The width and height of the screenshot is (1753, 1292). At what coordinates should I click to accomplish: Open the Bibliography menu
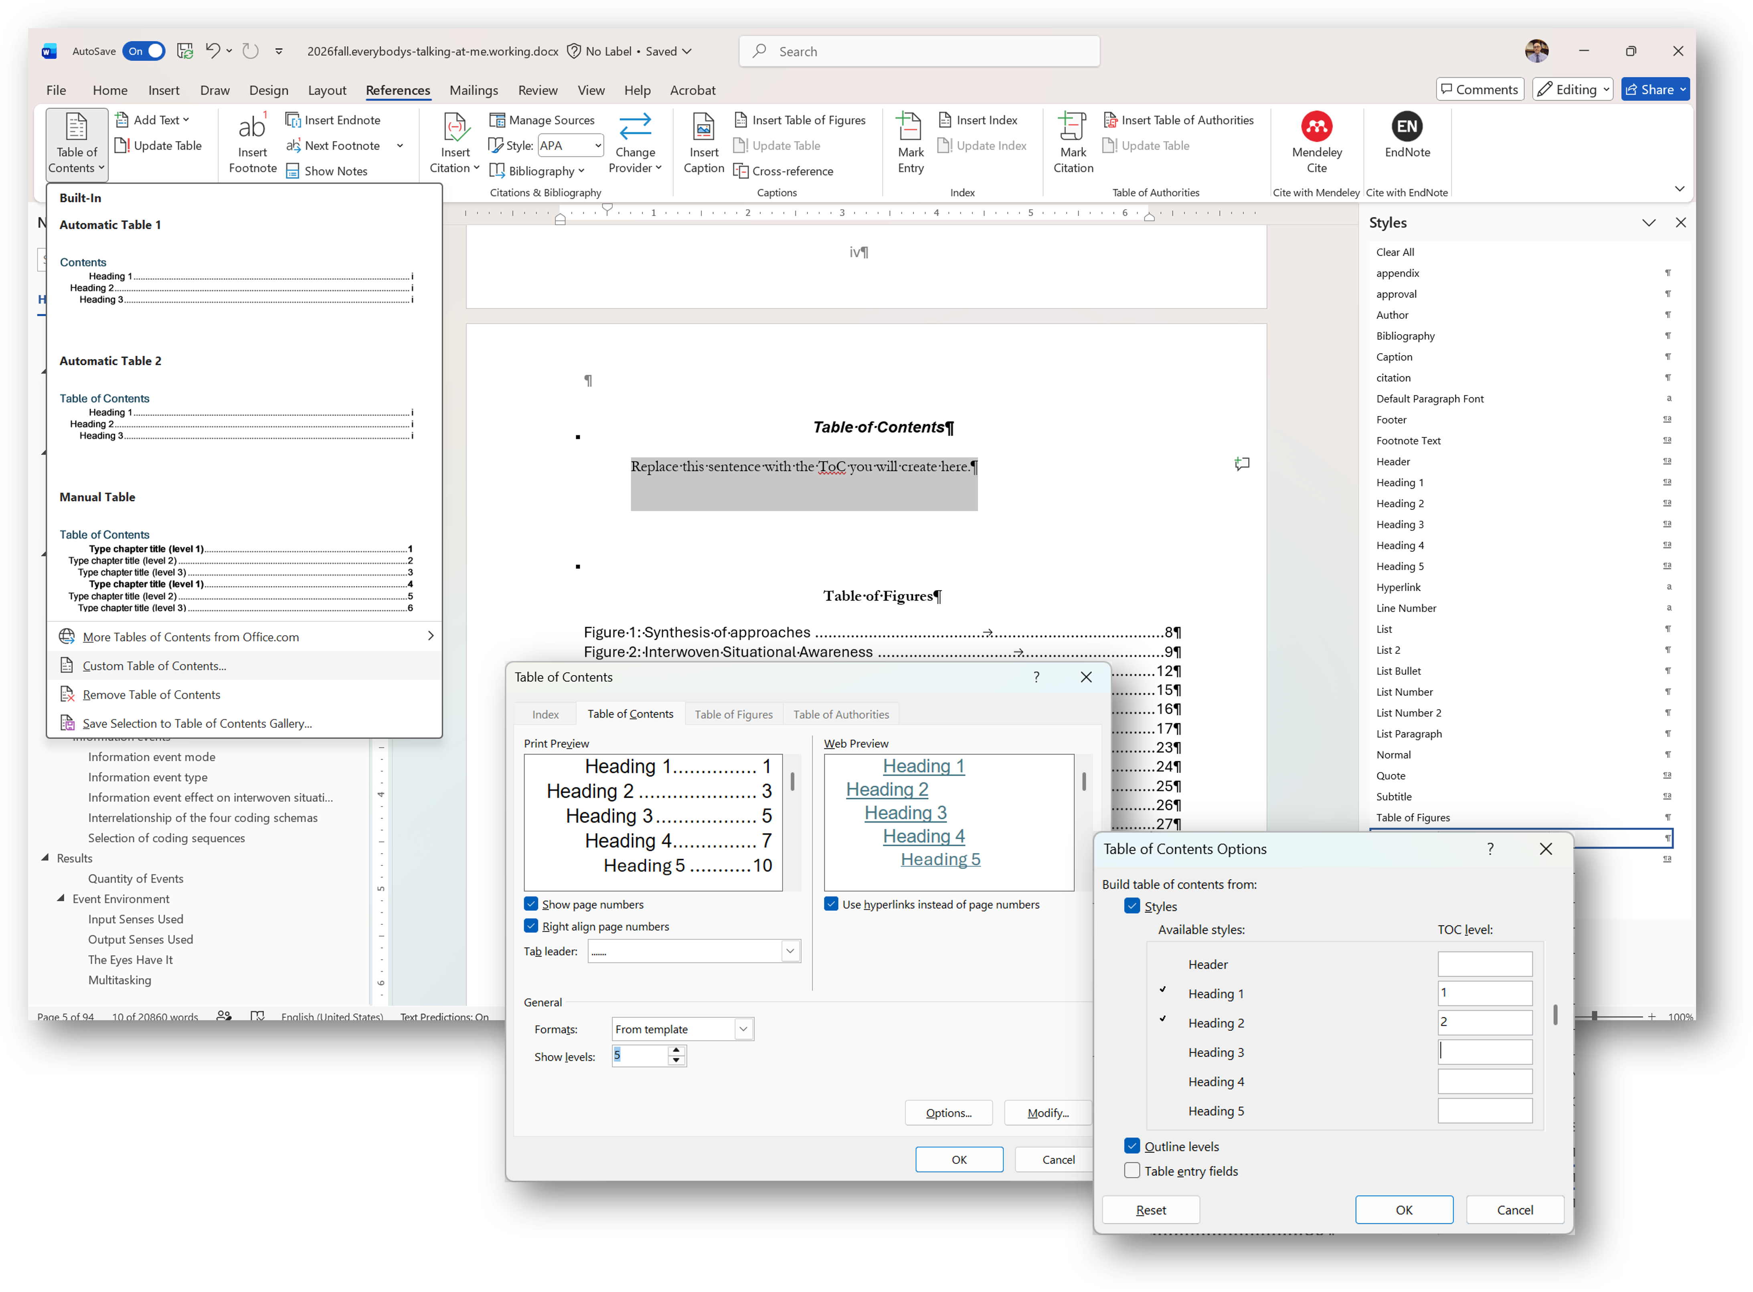tap(537, 170)
